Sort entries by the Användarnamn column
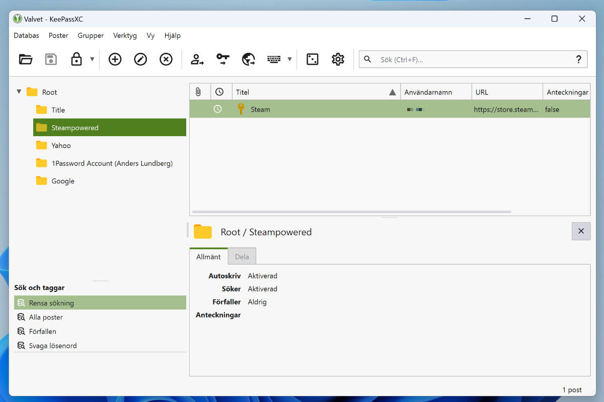Screen dimensions: 604x402 tap(436, 92)
